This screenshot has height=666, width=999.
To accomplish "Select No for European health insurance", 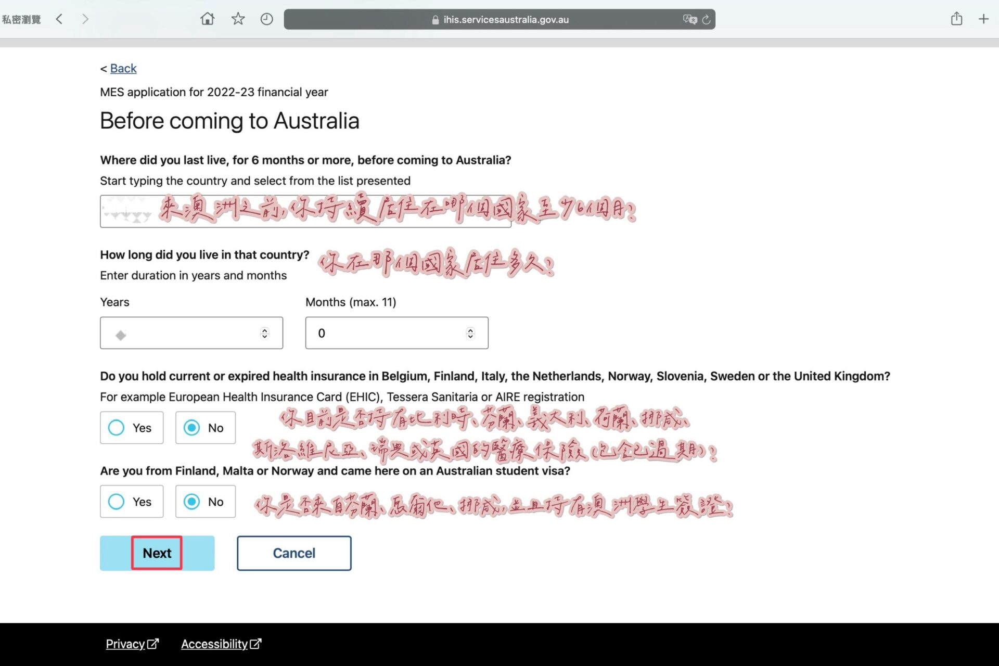I will (192, 428).
